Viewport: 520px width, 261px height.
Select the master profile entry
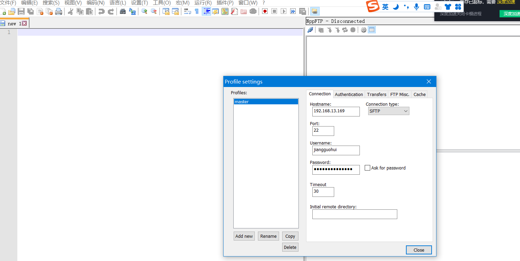(x=266, y=102)
